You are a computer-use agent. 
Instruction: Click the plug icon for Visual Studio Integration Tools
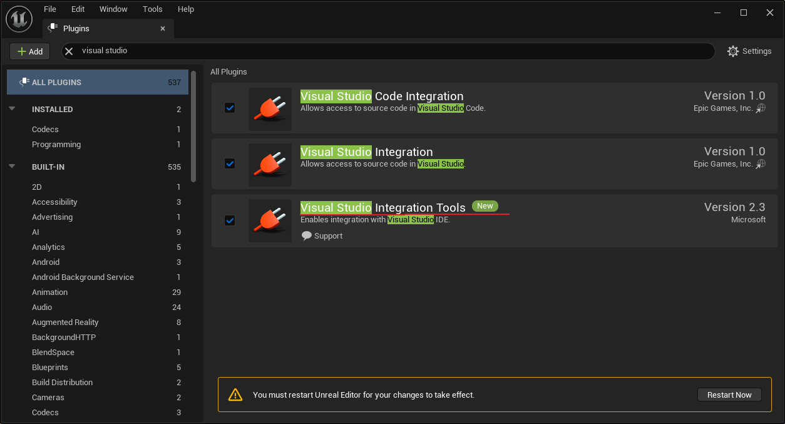pos(270,220)
